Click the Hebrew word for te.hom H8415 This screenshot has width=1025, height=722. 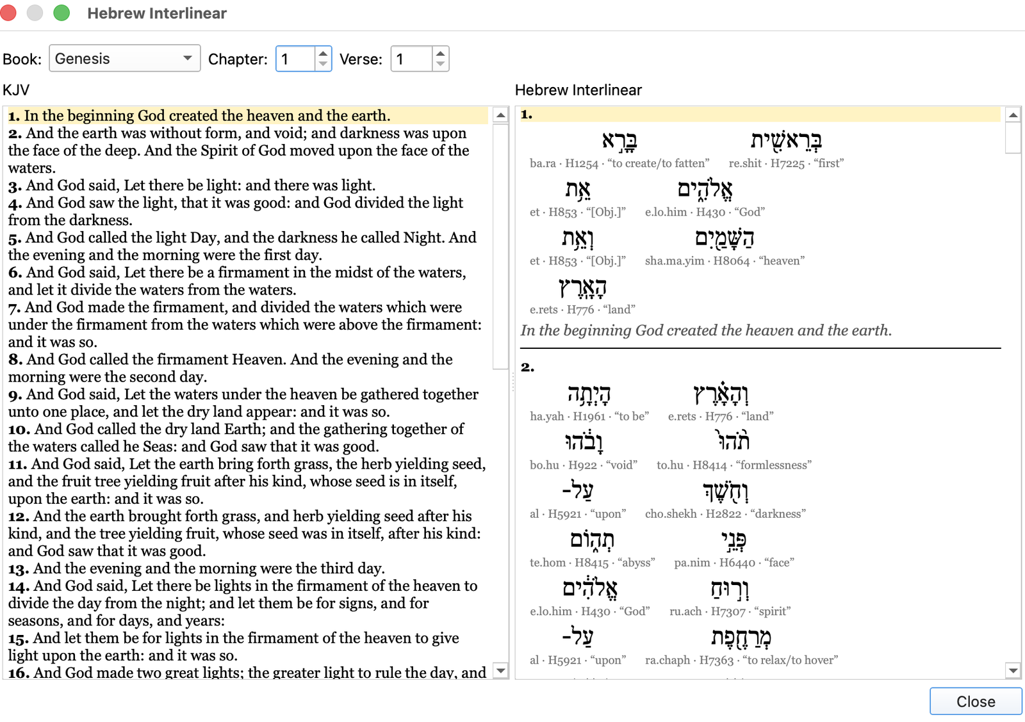pos(593,540)
